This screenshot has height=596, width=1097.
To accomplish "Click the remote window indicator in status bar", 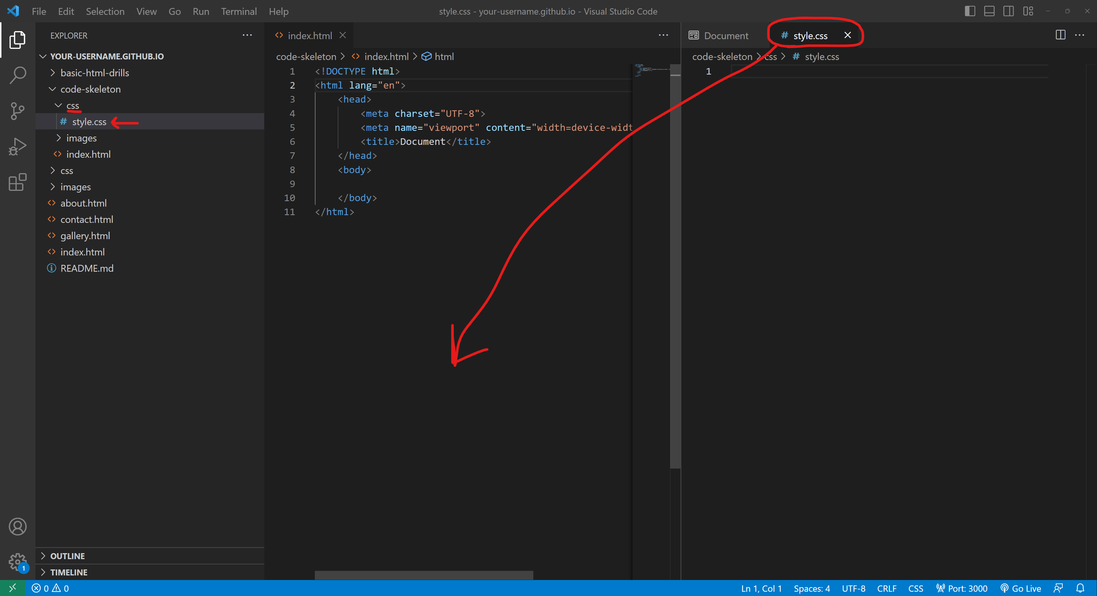I will (12, 588).
